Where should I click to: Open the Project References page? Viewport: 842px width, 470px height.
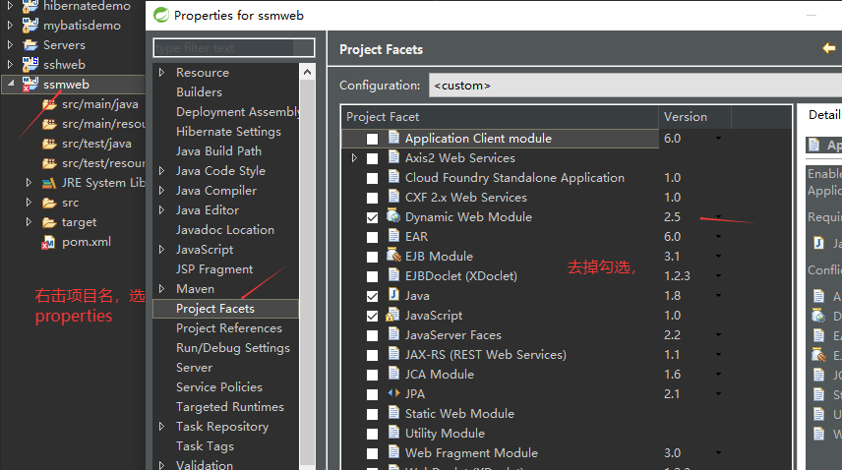[229, 328]
